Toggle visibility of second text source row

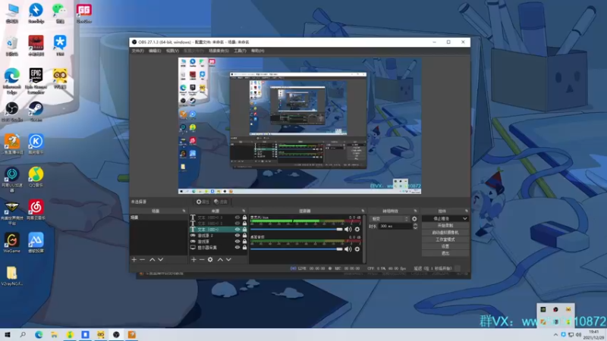tap(237, 223)
